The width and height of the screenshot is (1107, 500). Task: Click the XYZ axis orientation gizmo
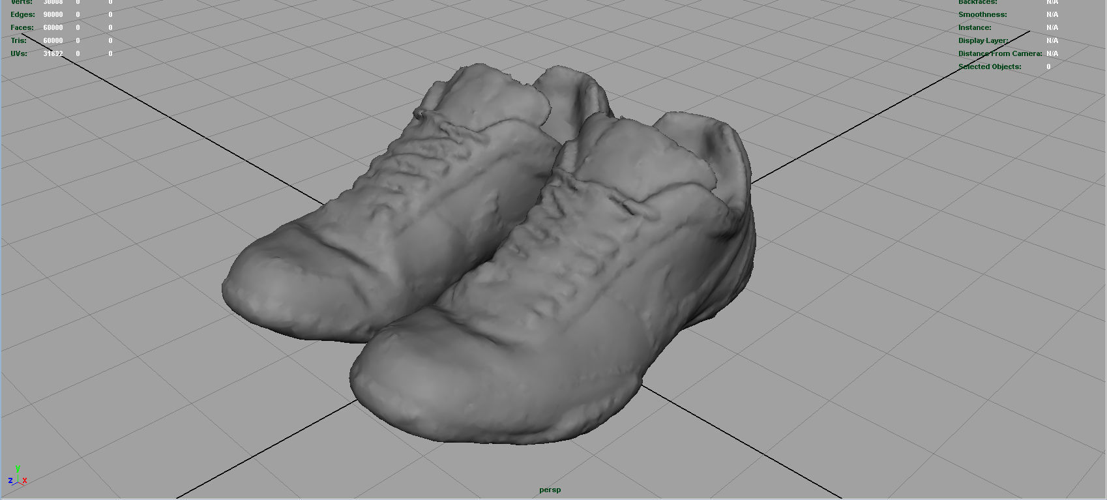tap(18, 477)
